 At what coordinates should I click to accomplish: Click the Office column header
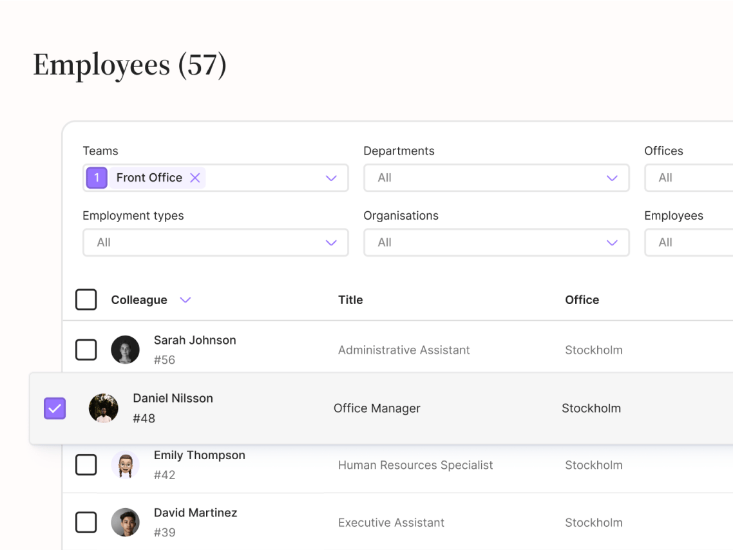582,300
